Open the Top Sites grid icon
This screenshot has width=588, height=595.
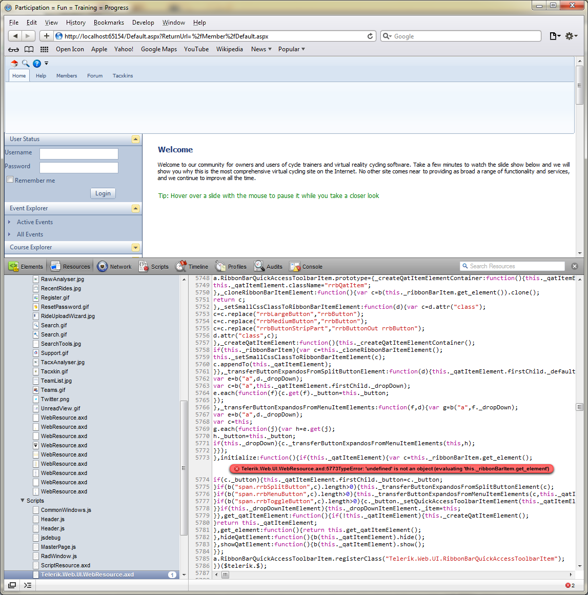tap(45, 49)
